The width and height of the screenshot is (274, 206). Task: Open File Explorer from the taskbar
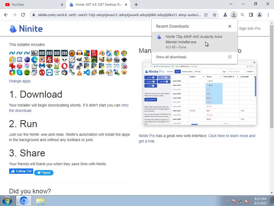[x=40, y=201]
